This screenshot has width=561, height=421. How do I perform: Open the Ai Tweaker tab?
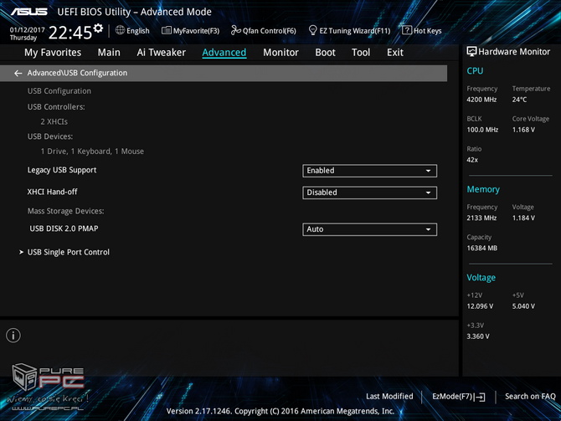161,53
